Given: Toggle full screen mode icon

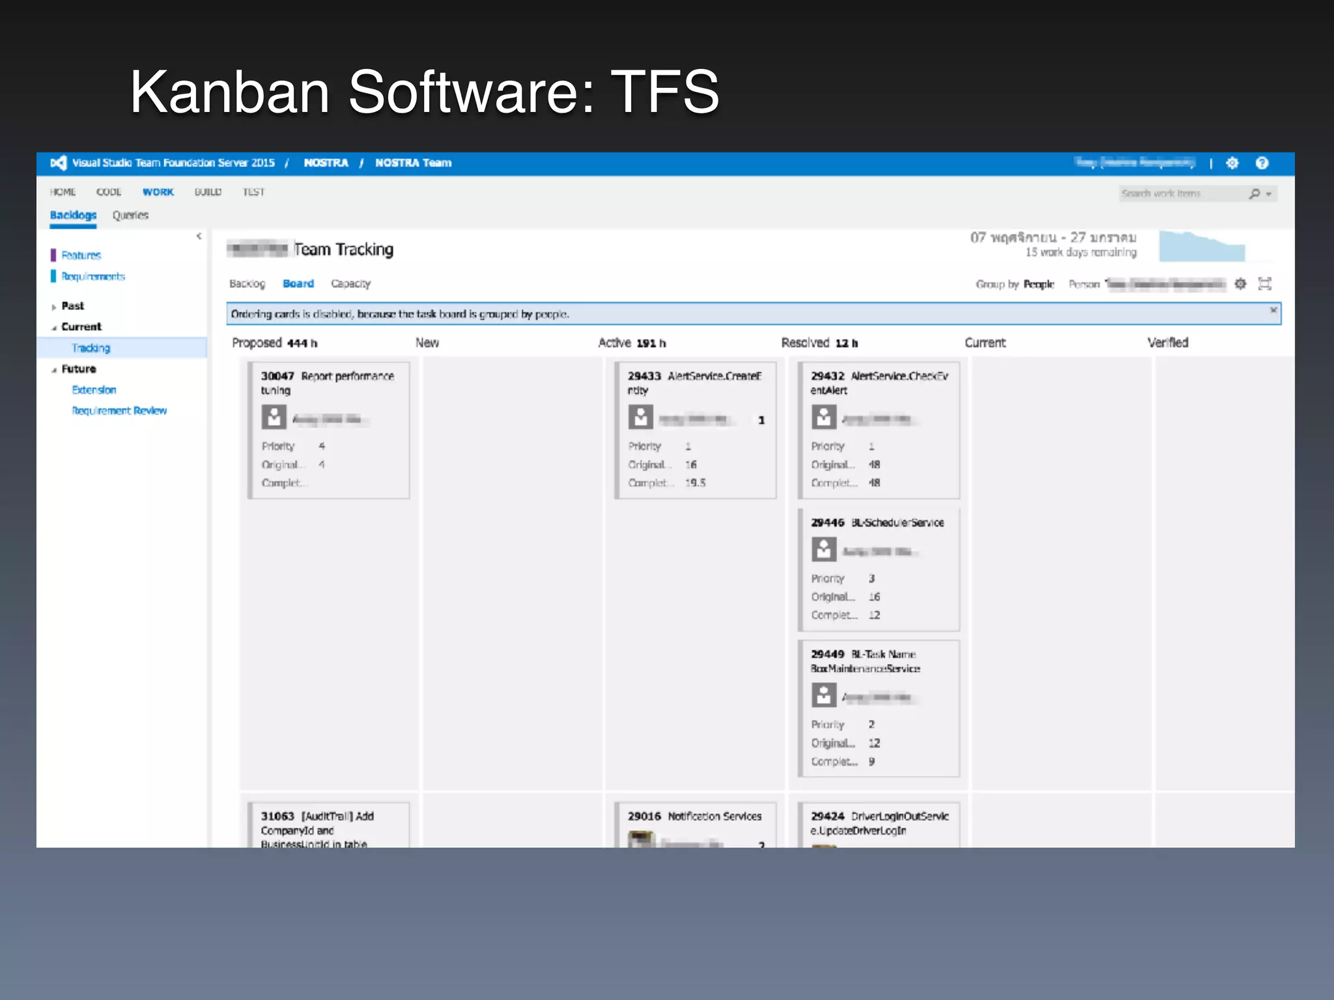Looking at the screenshot, I should click(x=1265, y=283).
